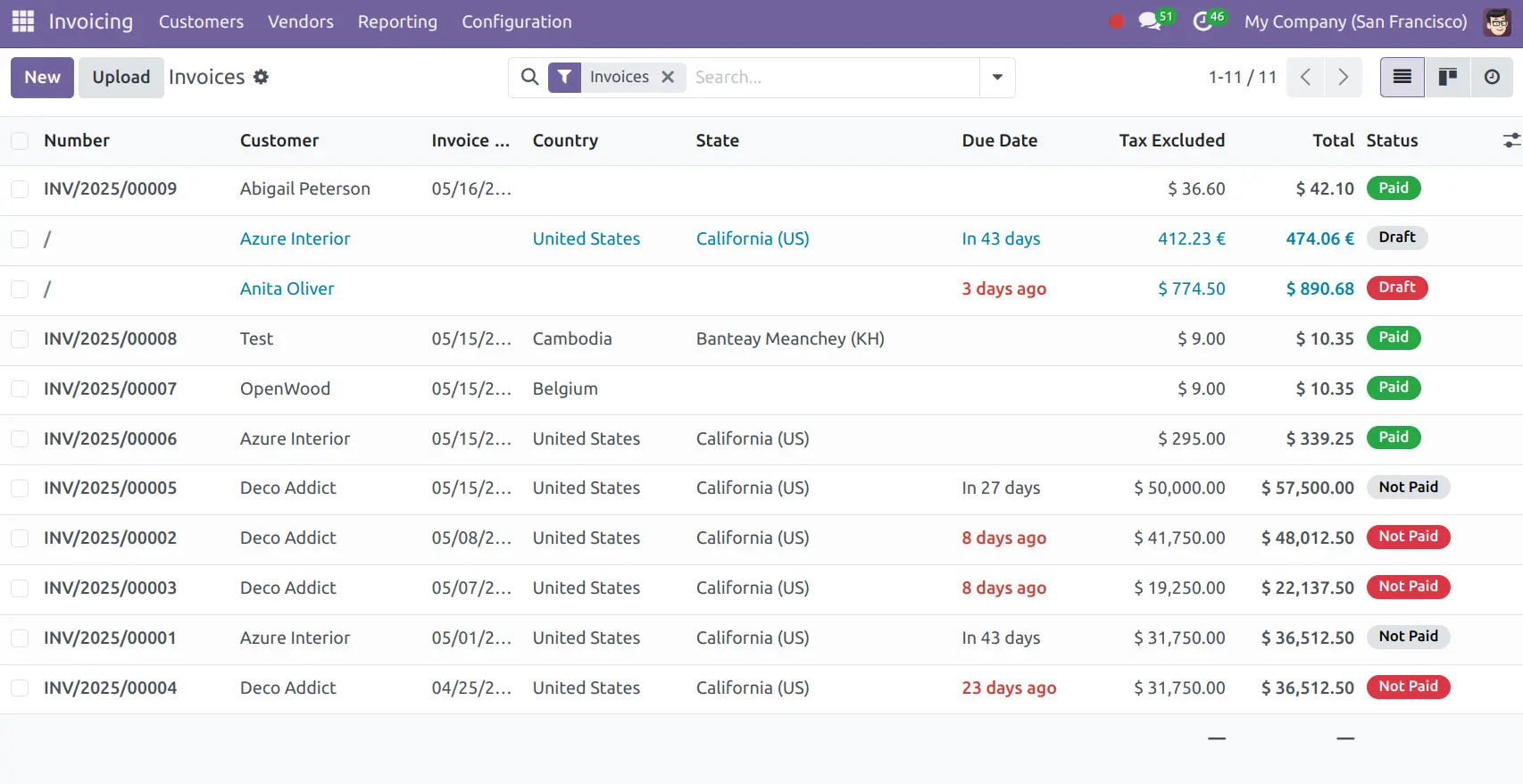Create a New invoice
Image resolution: width=1523 pixels, height=784 pixels.
tap(42, 77)
